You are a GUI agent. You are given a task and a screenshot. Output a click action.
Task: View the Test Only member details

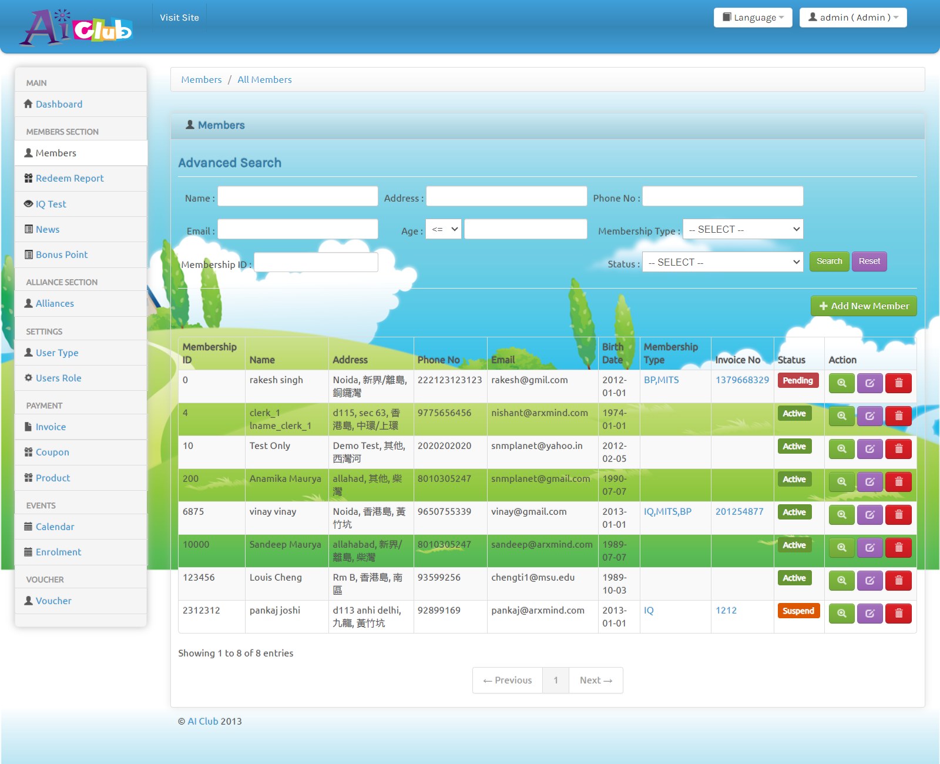(841, 449)
